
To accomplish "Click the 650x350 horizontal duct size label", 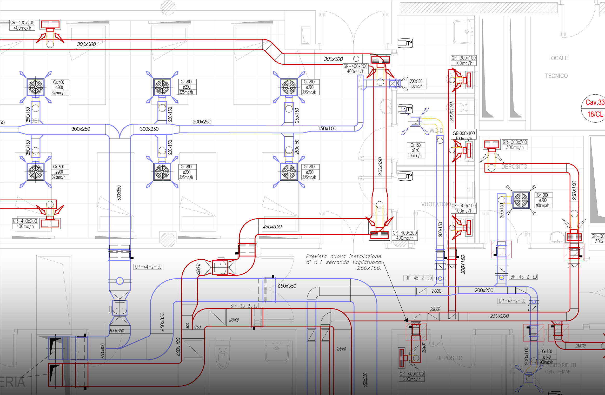I will (x=287, y=286).
